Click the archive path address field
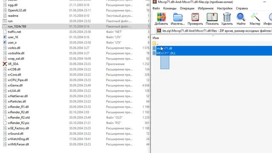The image size is (272, 153). pos(214,31)
